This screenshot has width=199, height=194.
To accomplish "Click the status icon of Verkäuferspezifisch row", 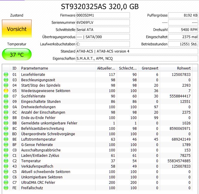I will 6,166.
